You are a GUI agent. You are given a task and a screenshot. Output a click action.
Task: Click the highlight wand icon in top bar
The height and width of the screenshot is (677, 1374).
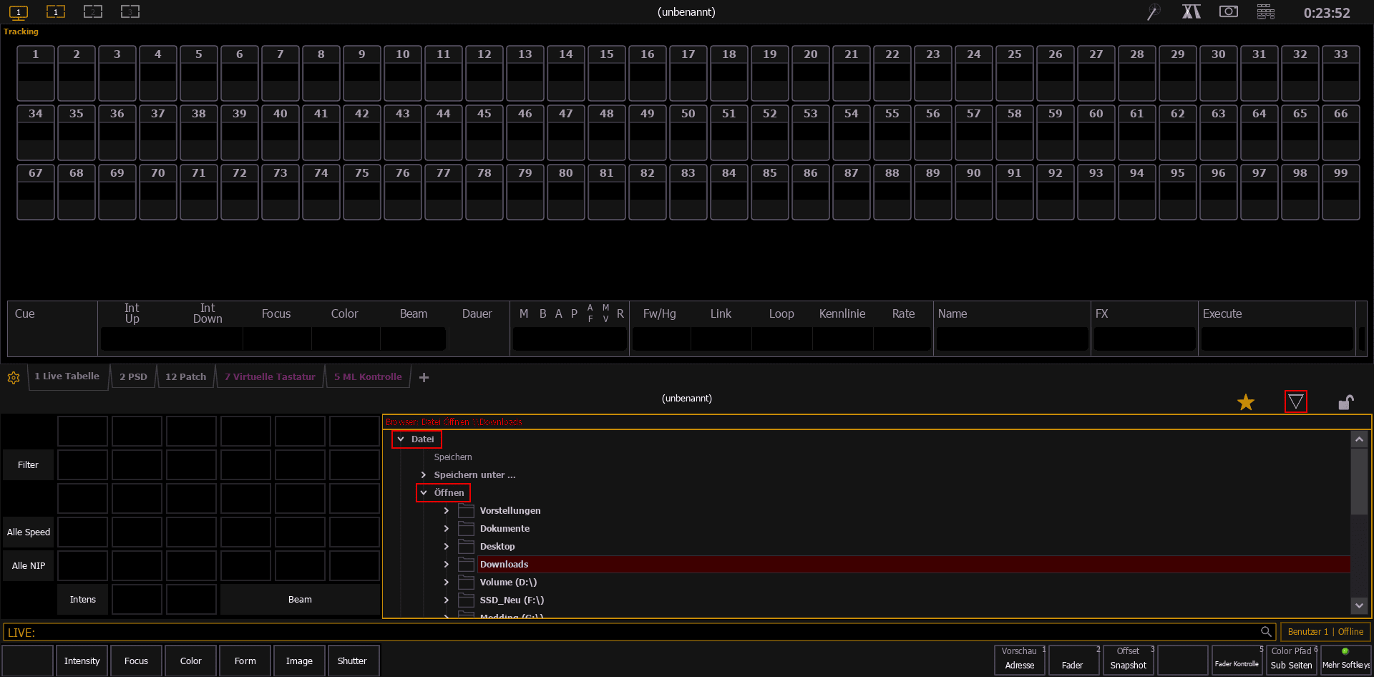coord(1153,12)
